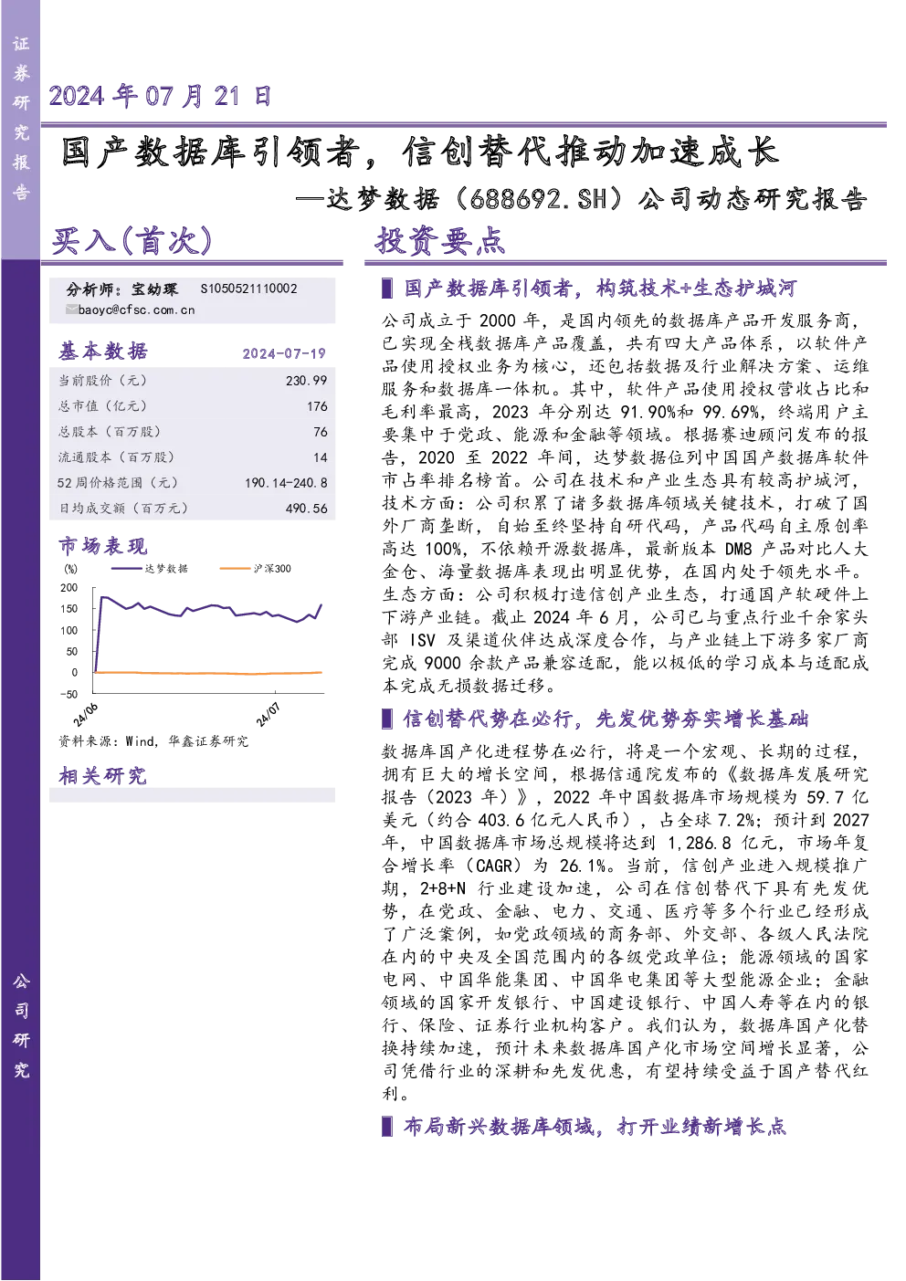Click the 相关研究 heading
Image resolution: width=906 pixels, height=1281 pixels.
[x=103, y=776]
